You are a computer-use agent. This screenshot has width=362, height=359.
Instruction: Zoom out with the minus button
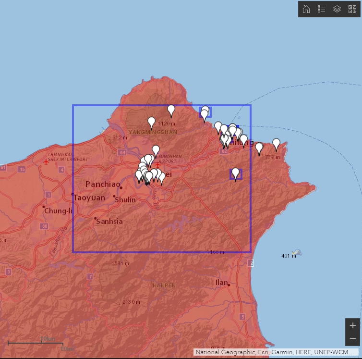(352, 339)
